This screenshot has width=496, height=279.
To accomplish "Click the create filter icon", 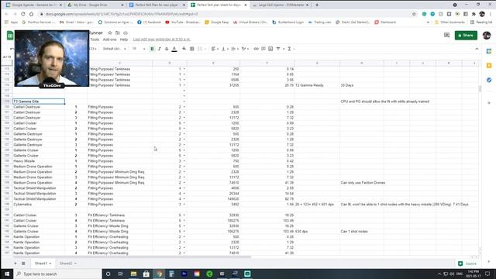I will 278,49.
